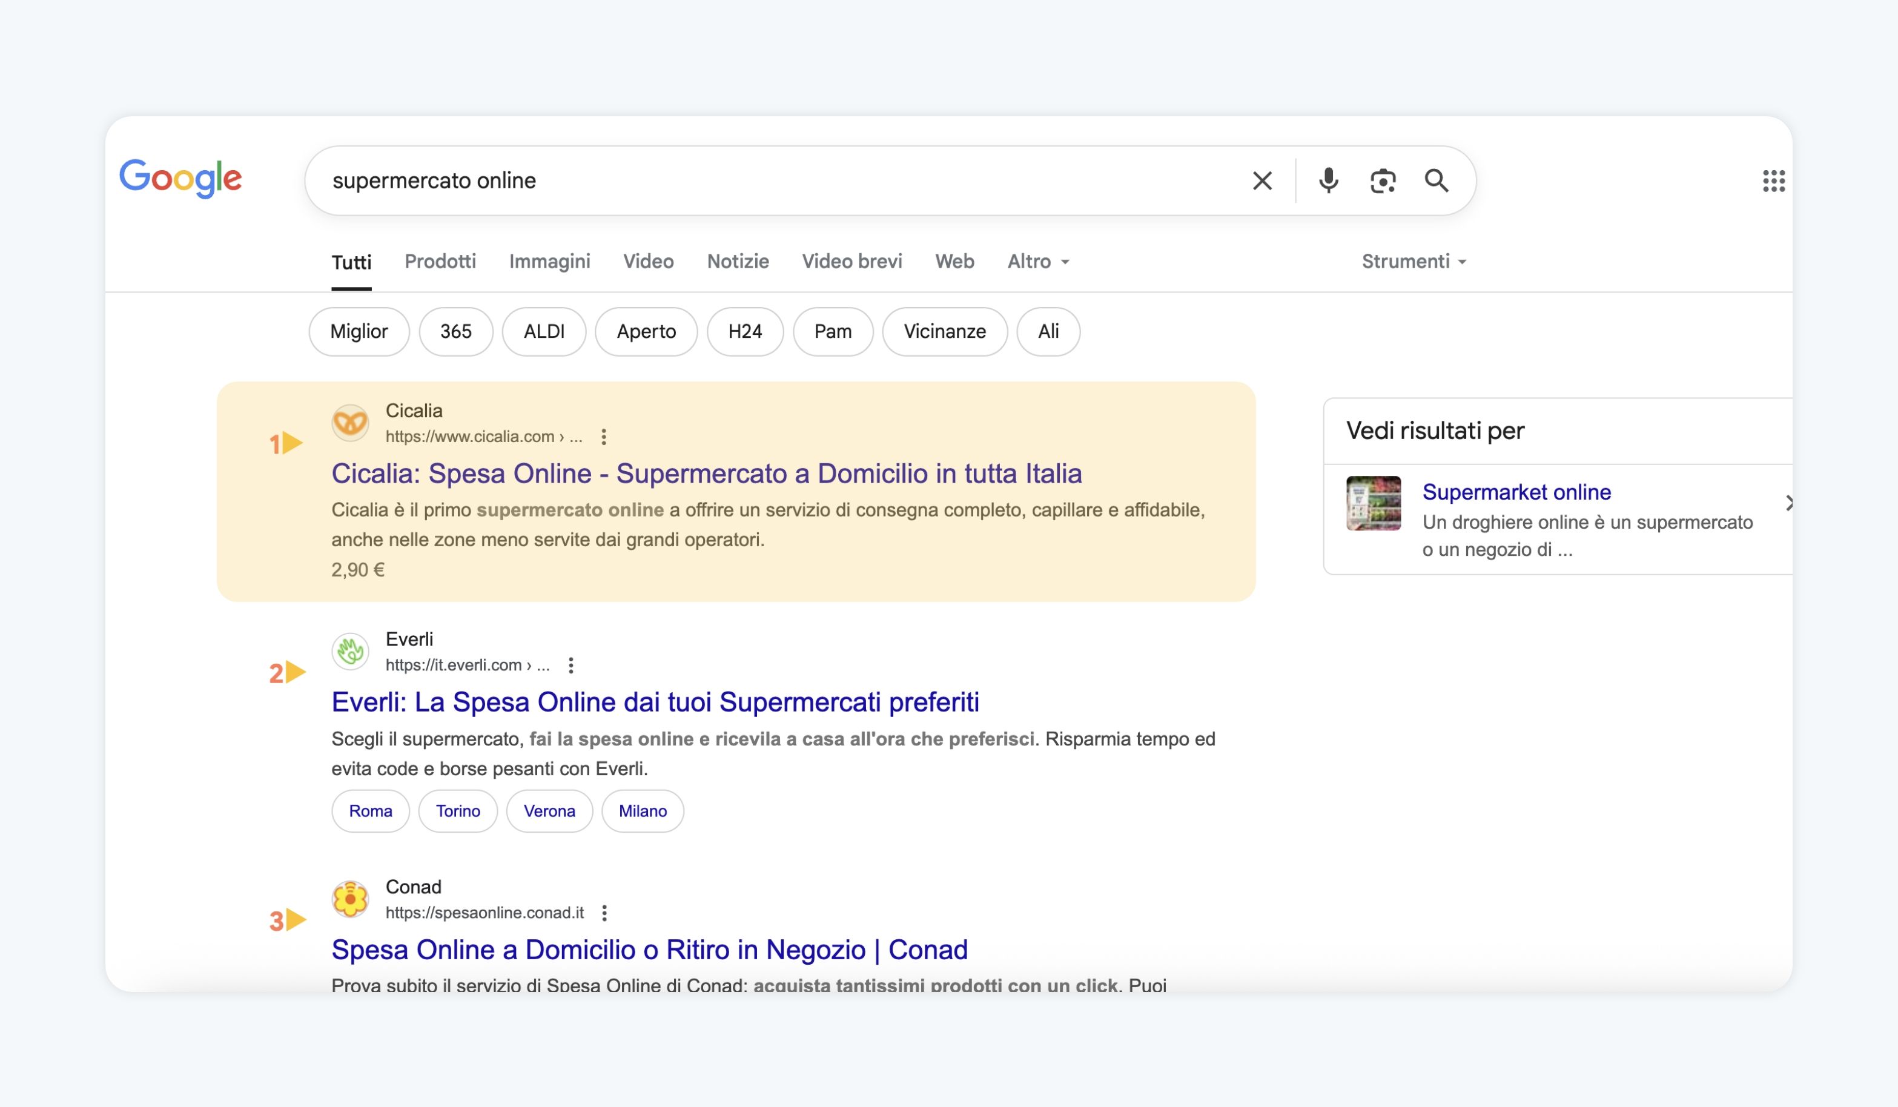
Task: Open the Supermarket online side panel link
Action: (x=1516, y=492)
